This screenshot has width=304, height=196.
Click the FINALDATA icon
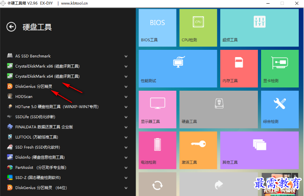click(x=10, y=127)
